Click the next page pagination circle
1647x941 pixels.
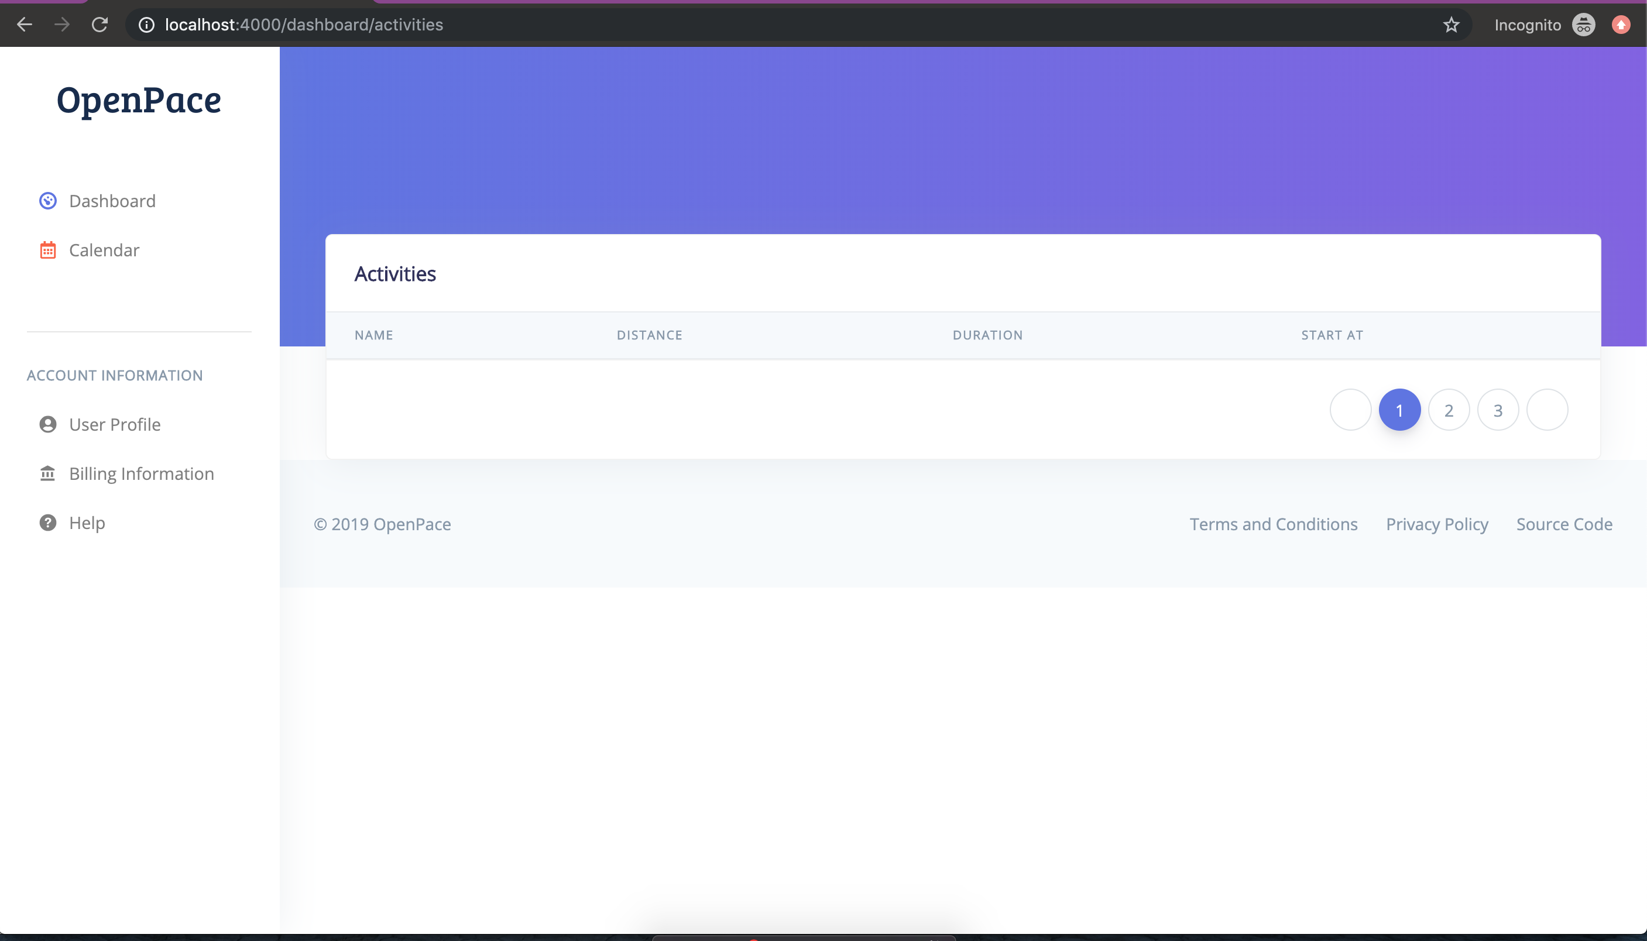click(x=1547, y=410)
